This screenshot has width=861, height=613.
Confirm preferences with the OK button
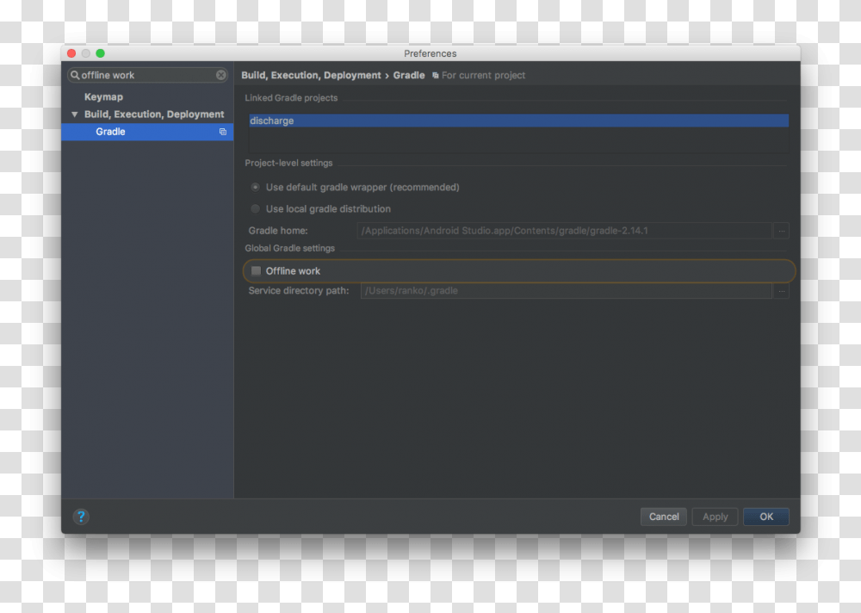point(765,517)
